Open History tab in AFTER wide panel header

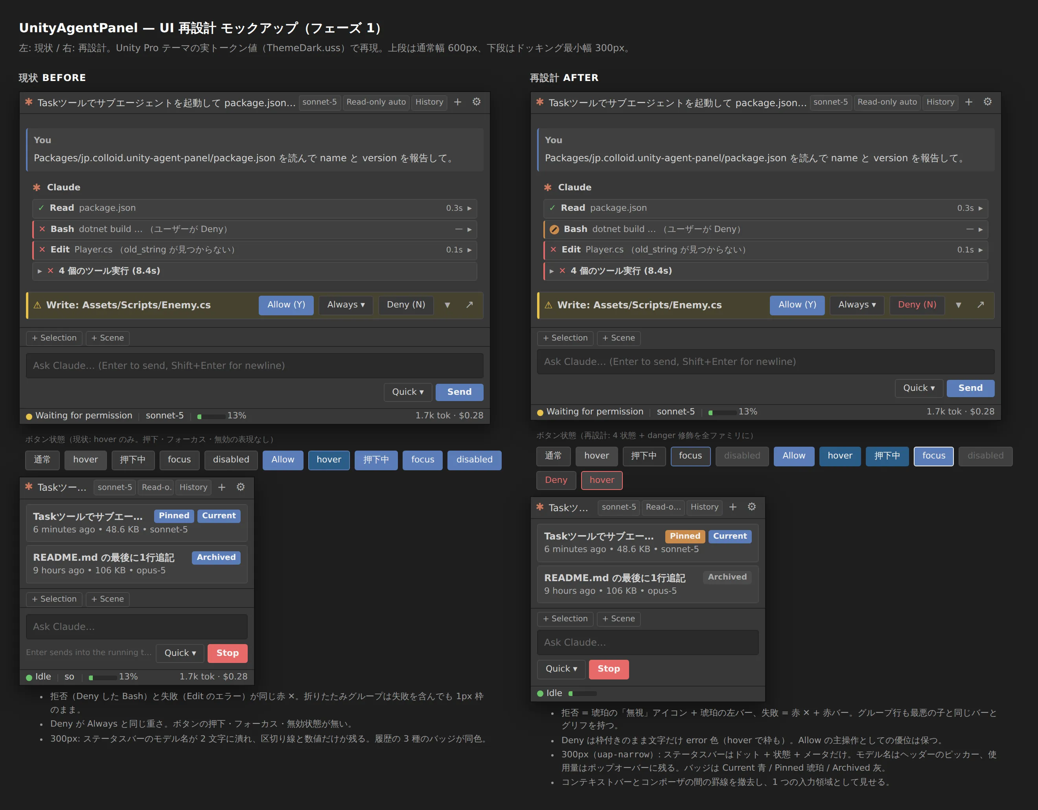pos(940,102)
